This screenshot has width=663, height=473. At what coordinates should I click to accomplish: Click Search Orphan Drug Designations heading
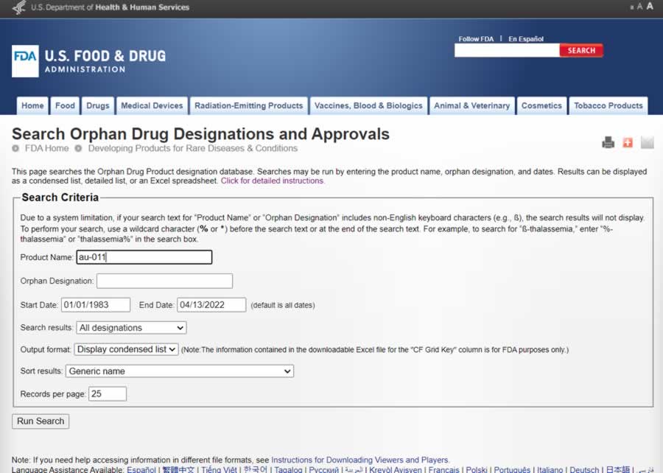pyautogui.click(x=200, y=134)
